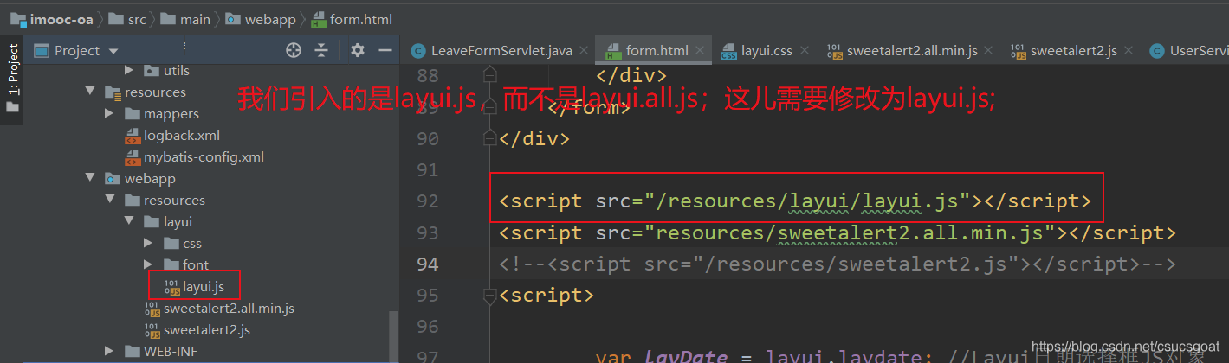Select sweetalert2.all.min.js in project tree
The width and height of the screenshot is (1229, 363).
pos(229,308)
